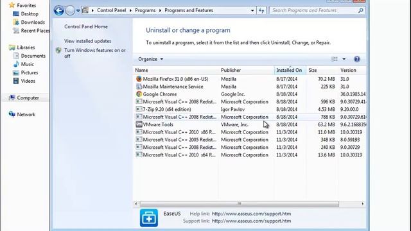Select Programs in the address breadcrumb

145,10
